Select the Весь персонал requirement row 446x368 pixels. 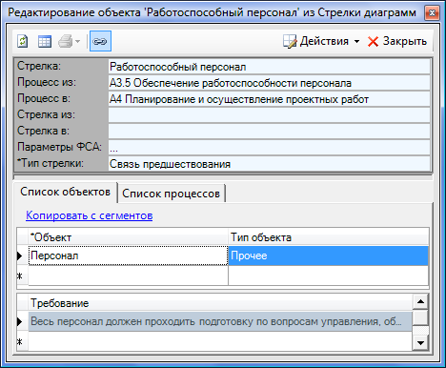point(220,321)
